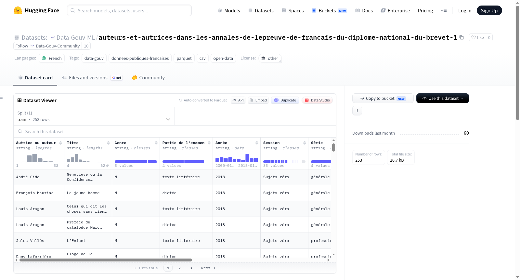Expand the Split train dropdown

[x=94, y=116]
